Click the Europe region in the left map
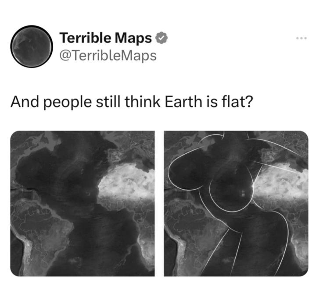This screenshot has width=316, height=301. pyautogui.click(x=131, y=147)
